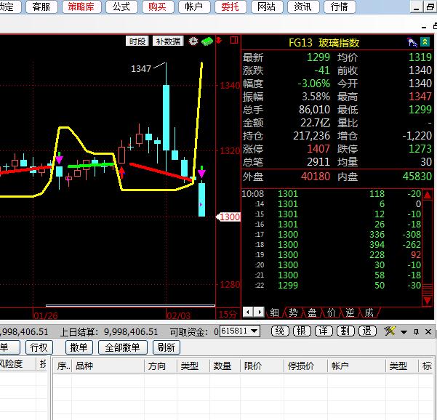The image size is (437, 420).
Task: Click the 行权 exercise button
Action: pyautogui.click(x=39, y=347)
